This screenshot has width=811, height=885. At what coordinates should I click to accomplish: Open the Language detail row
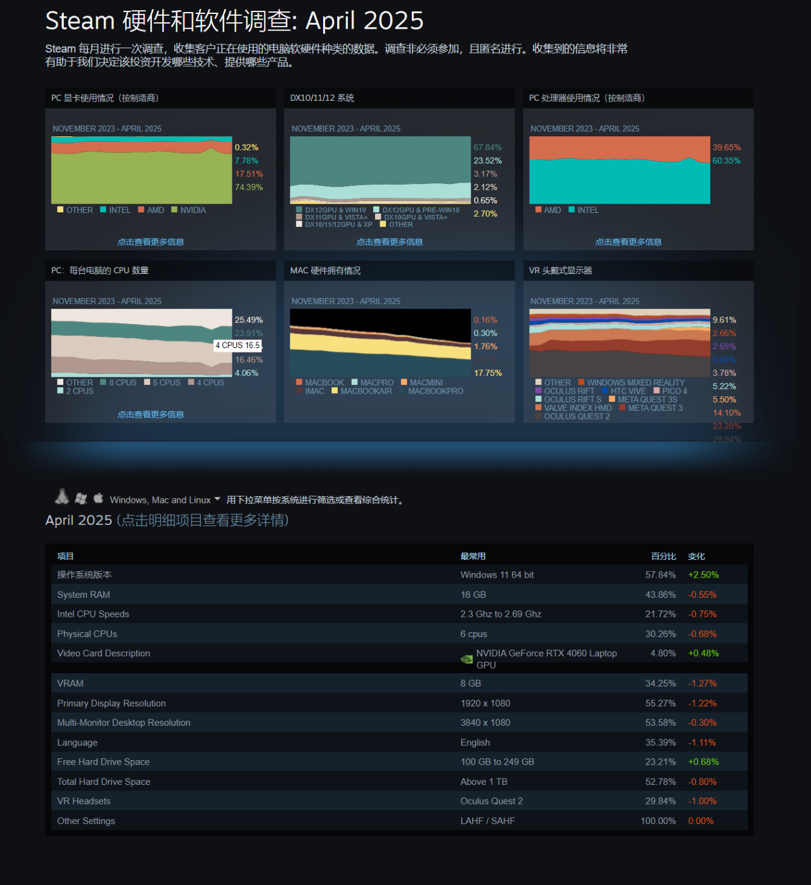point(399,742)
